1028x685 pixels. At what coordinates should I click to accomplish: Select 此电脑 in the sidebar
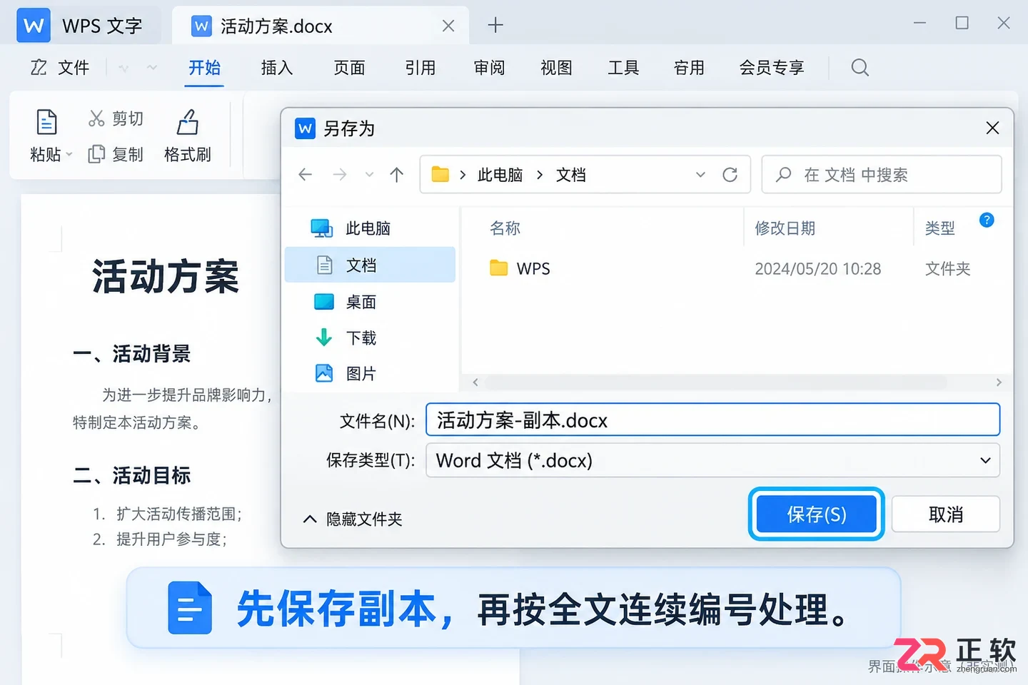pos(370,228)
